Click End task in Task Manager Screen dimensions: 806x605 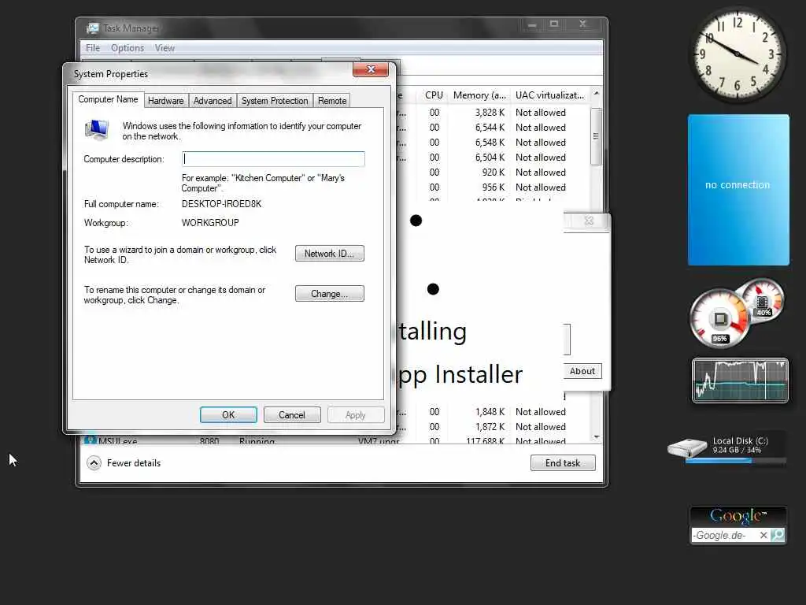[x=563, y=463]
